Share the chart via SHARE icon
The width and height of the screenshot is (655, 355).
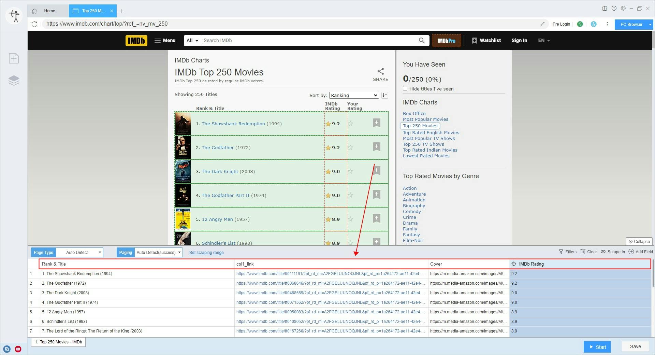[x=380, y=75]
